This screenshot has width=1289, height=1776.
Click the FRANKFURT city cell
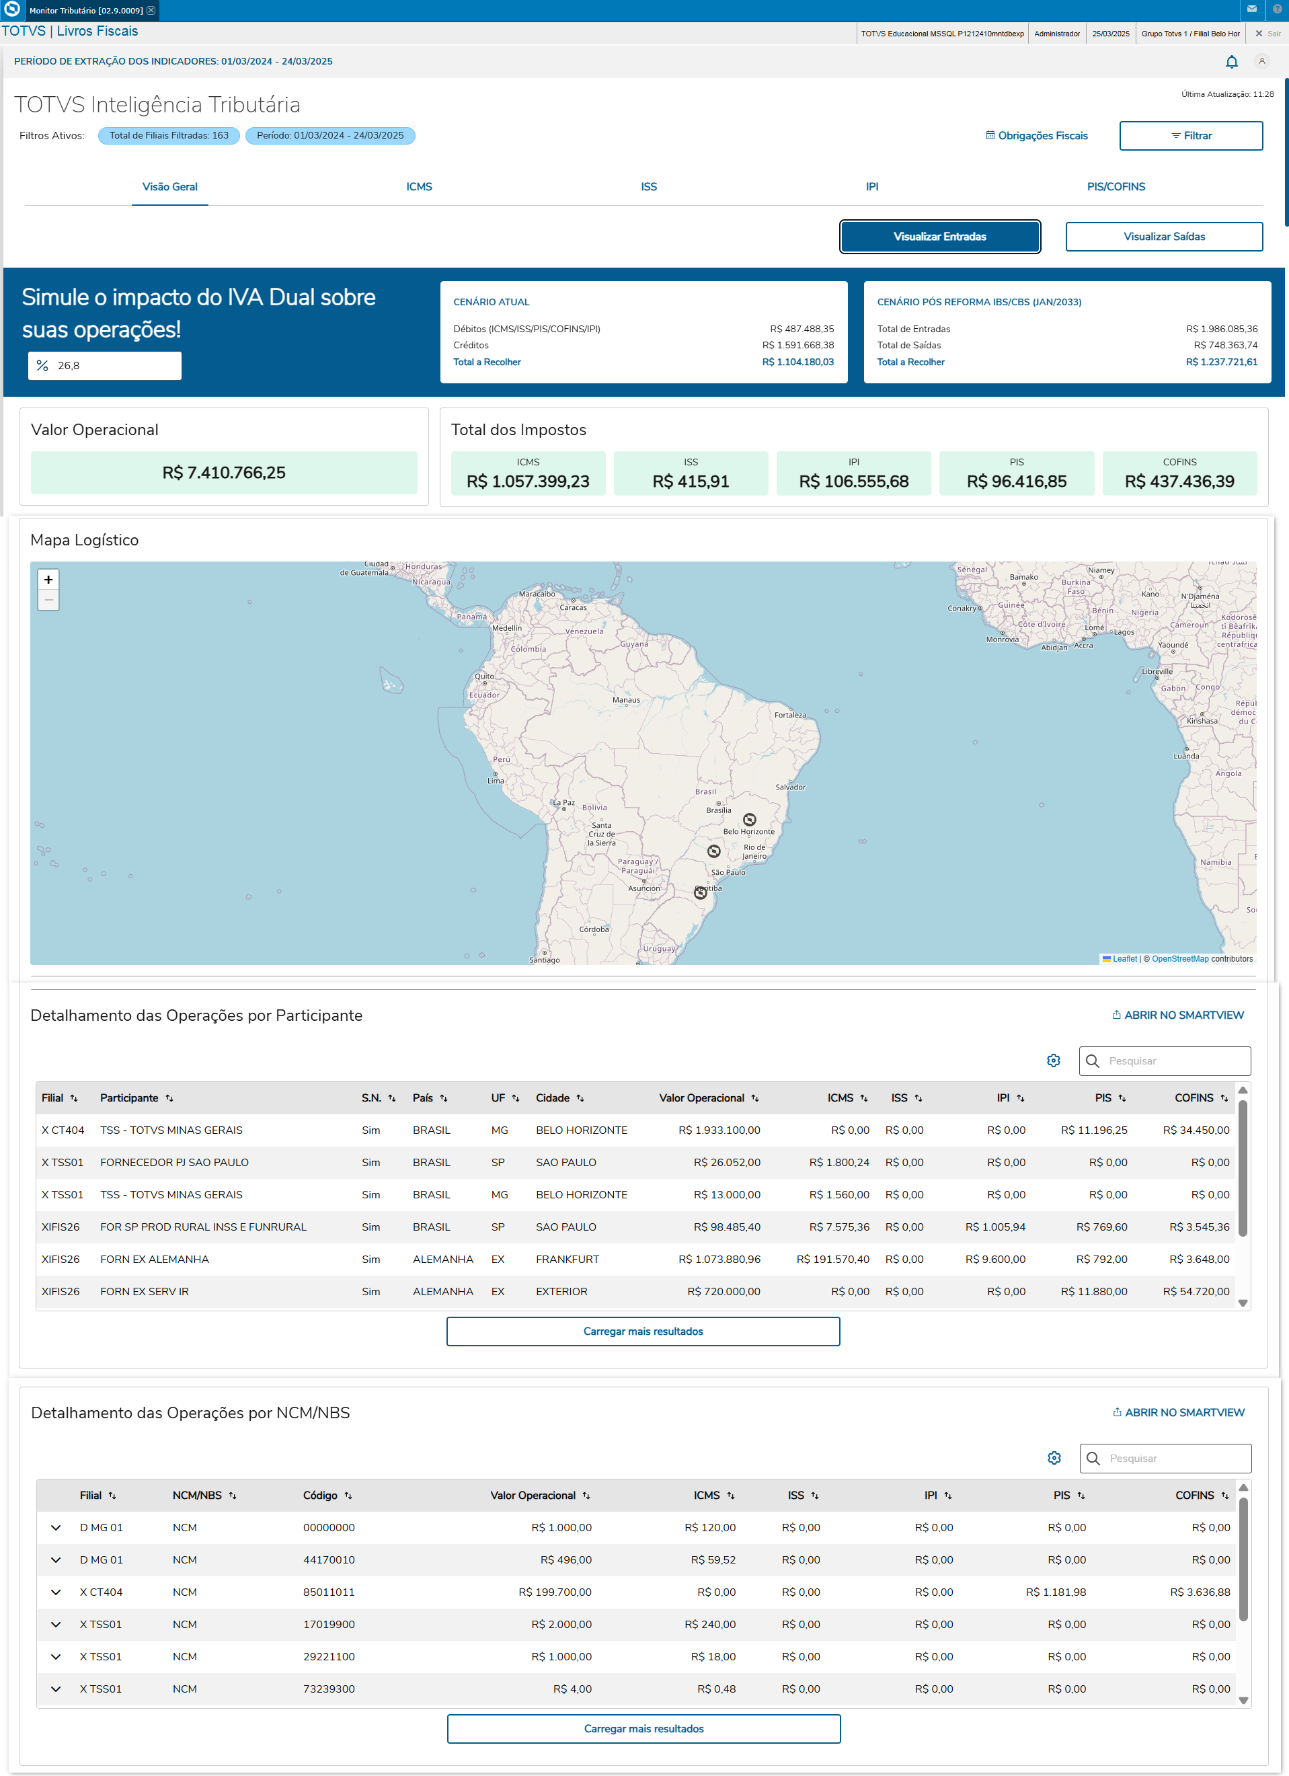(x=567, y=1259)
